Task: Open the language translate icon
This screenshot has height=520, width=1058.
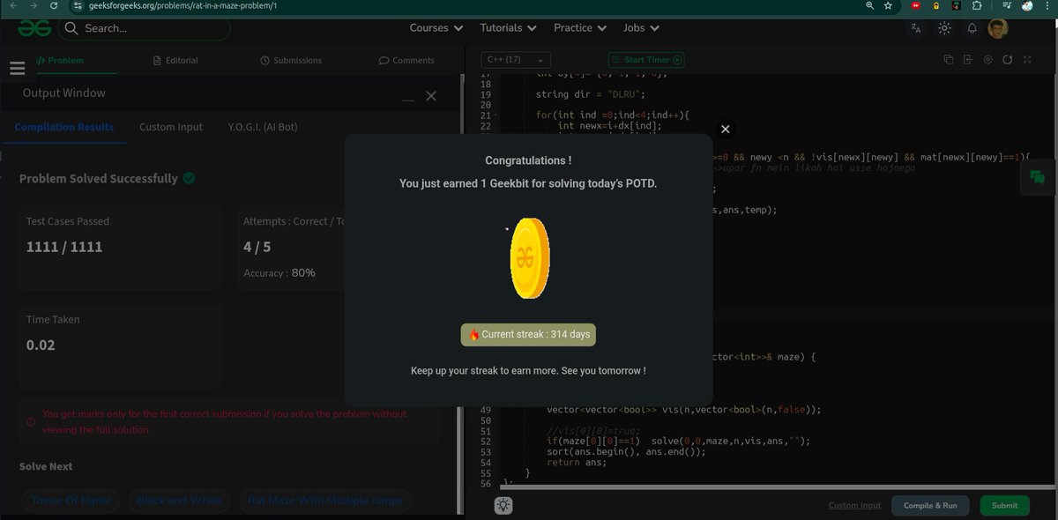Action: click(916, 28)
